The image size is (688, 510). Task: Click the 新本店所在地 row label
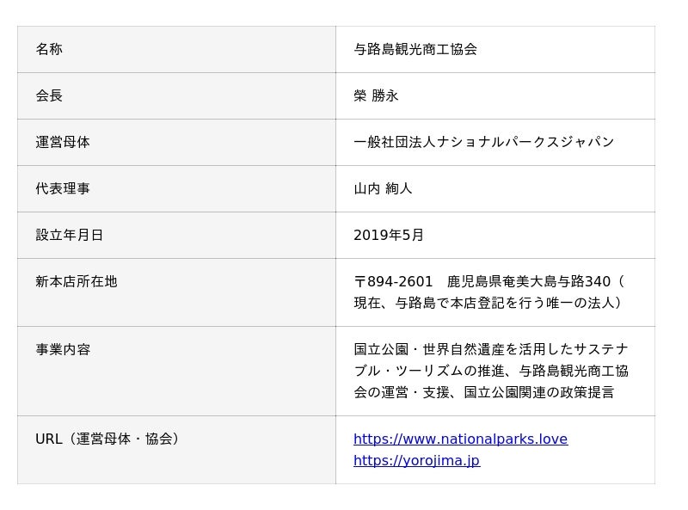pos(77,282)
